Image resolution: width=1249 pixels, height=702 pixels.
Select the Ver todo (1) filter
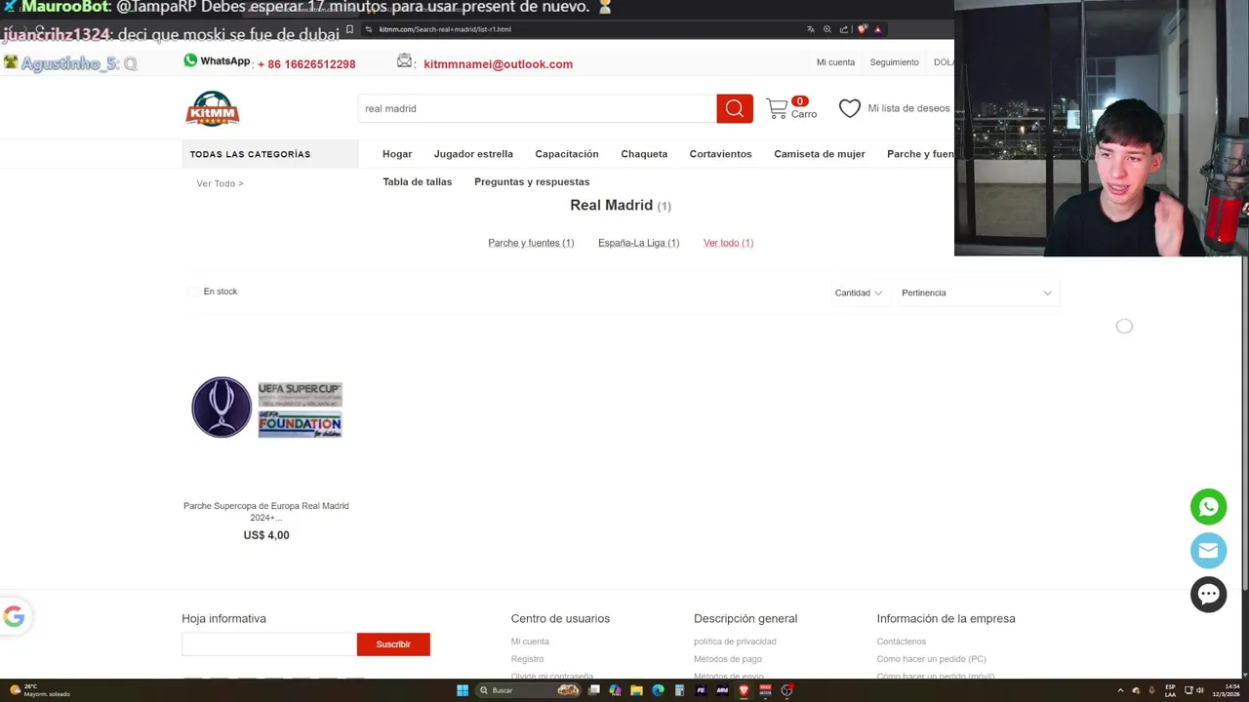728,243
